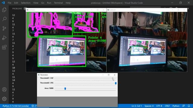Open the Terminal menu
The image size is (193, 108).
click(58, 3)
